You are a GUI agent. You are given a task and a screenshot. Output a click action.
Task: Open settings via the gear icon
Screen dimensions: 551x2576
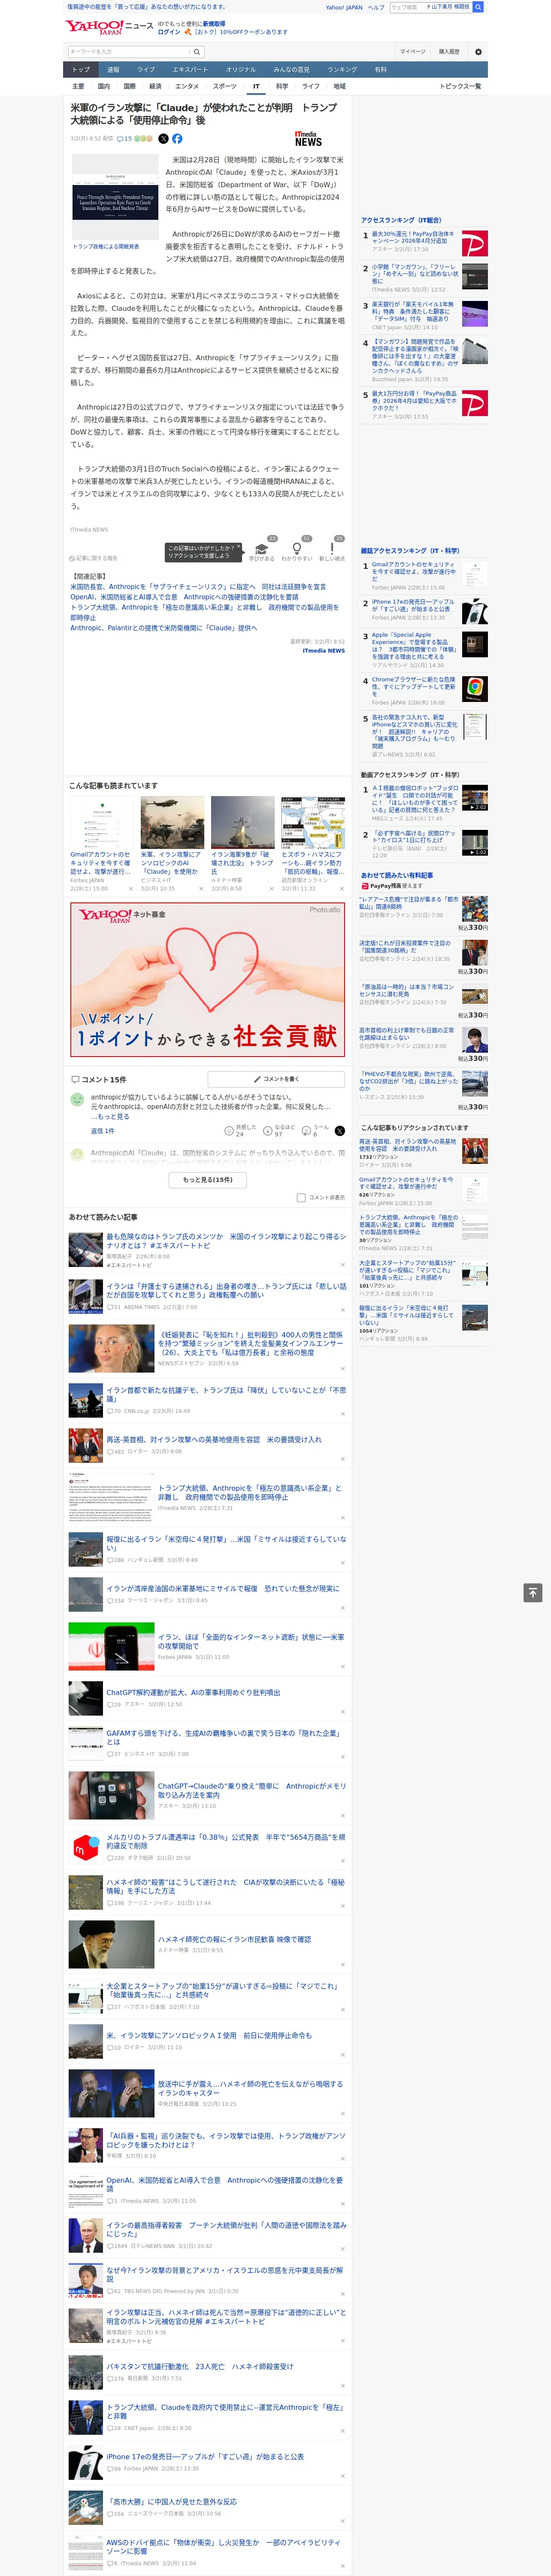478,52
